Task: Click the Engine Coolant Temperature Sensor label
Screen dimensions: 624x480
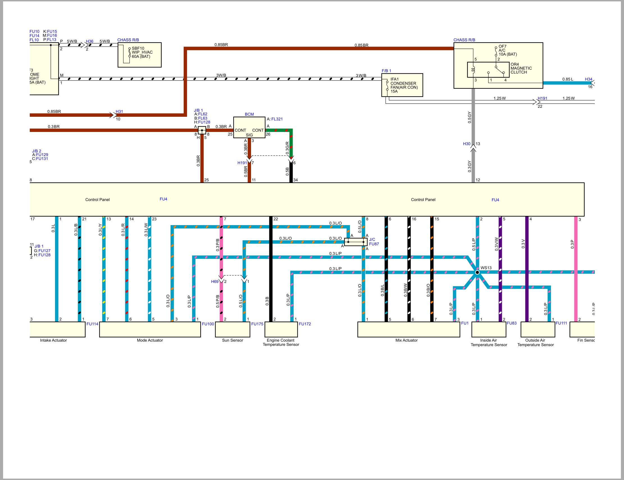Action: click(281, 342)
